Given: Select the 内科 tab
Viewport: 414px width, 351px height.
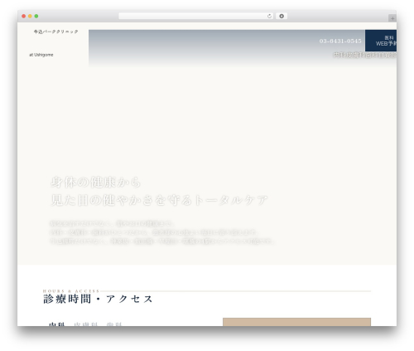Looking at the screenshot, I should coord(56,324).
